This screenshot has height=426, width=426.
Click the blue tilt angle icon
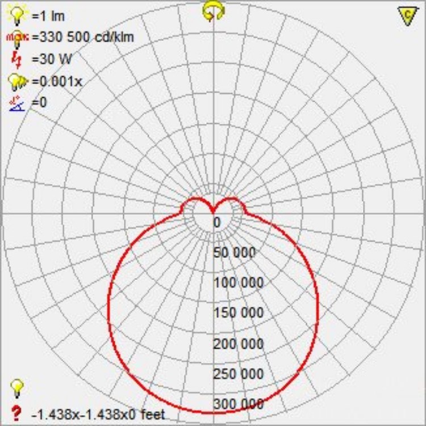[18, 103]
